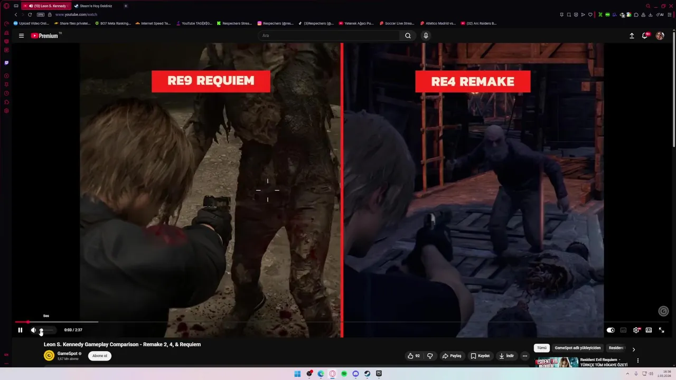Toggle the autoplay switch in player controls
Image resolution: width=676 pixels, height=380 pixels.
pos(611,330)
